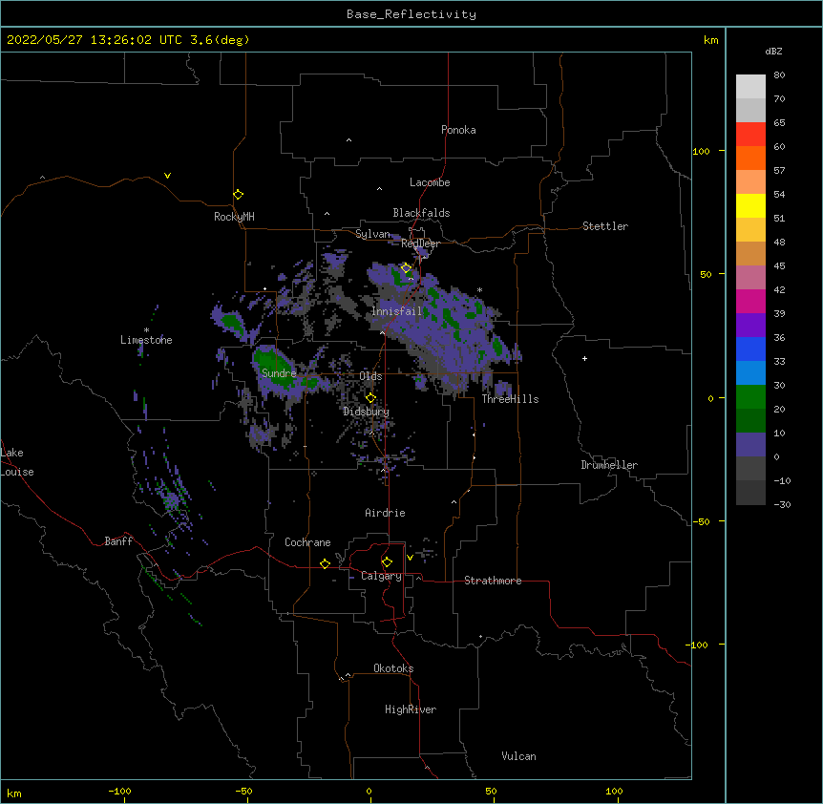This screenshot has width=823, height=804.
Task: Click the Lake Louise label
Action: [x=17, y=462]
